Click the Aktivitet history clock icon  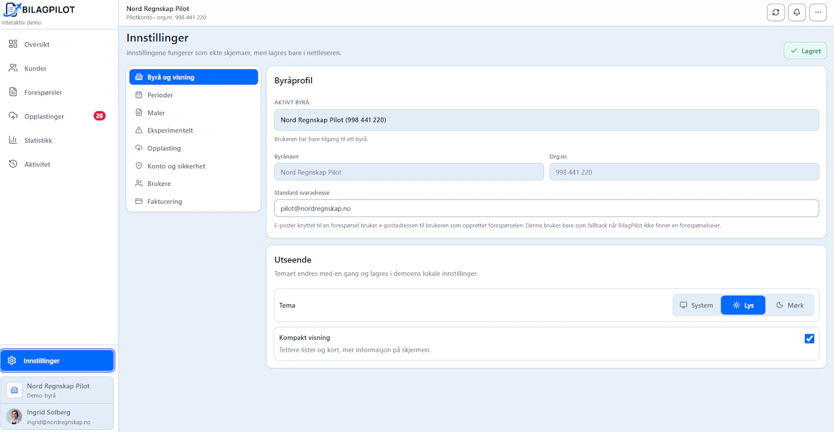click(x=13, y=163)
